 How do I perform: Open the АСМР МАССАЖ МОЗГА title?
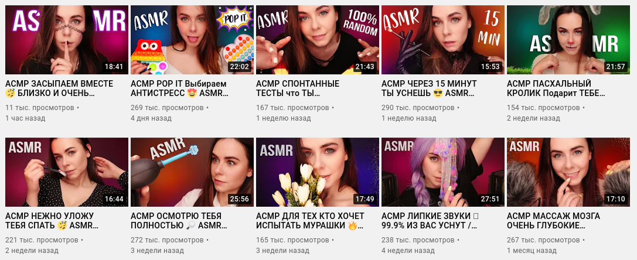point(554,221)
